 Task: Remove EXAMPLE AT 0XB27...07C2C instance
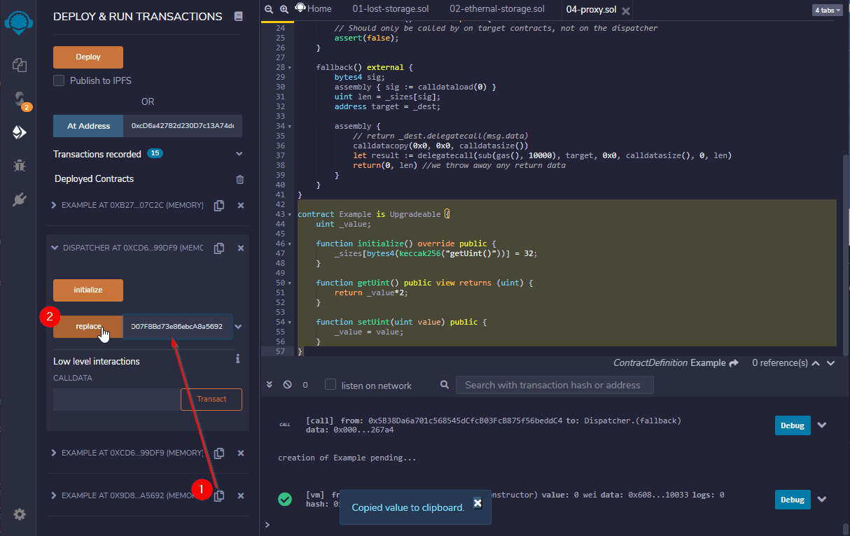[241, 206]
